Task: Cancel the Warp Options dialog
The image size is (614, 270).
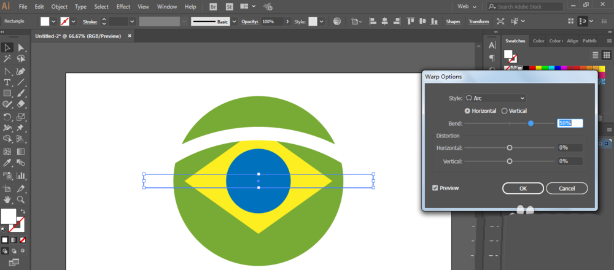Action: [567, 188]
